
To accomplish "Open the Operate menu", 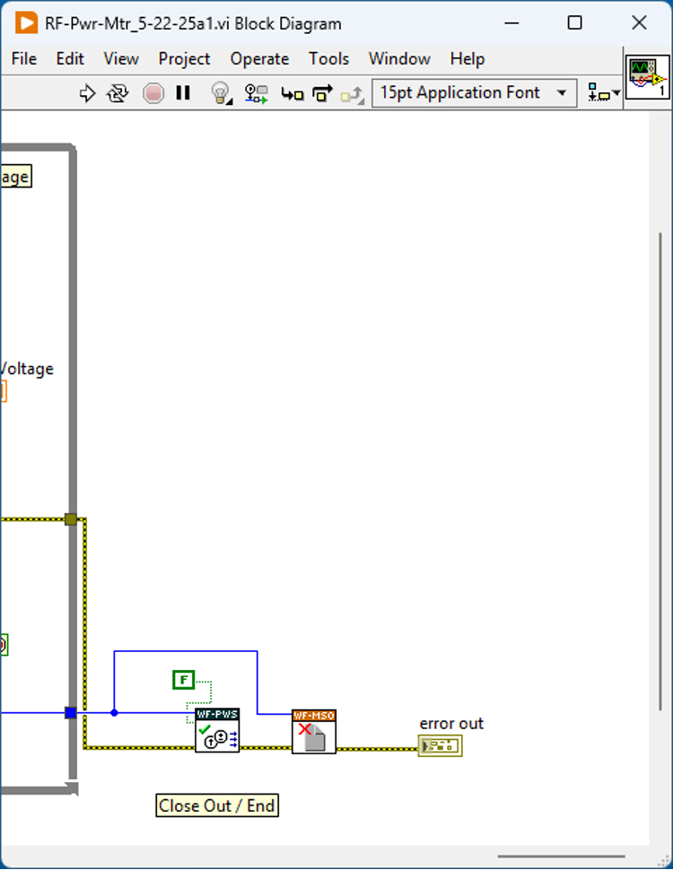I will coord(259,59).
